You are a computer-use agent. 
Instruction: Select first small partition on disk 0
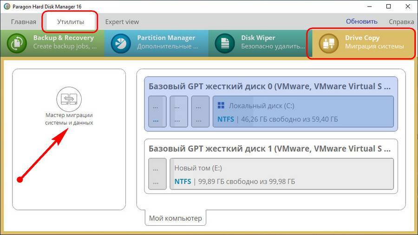(x=157, y=111)
